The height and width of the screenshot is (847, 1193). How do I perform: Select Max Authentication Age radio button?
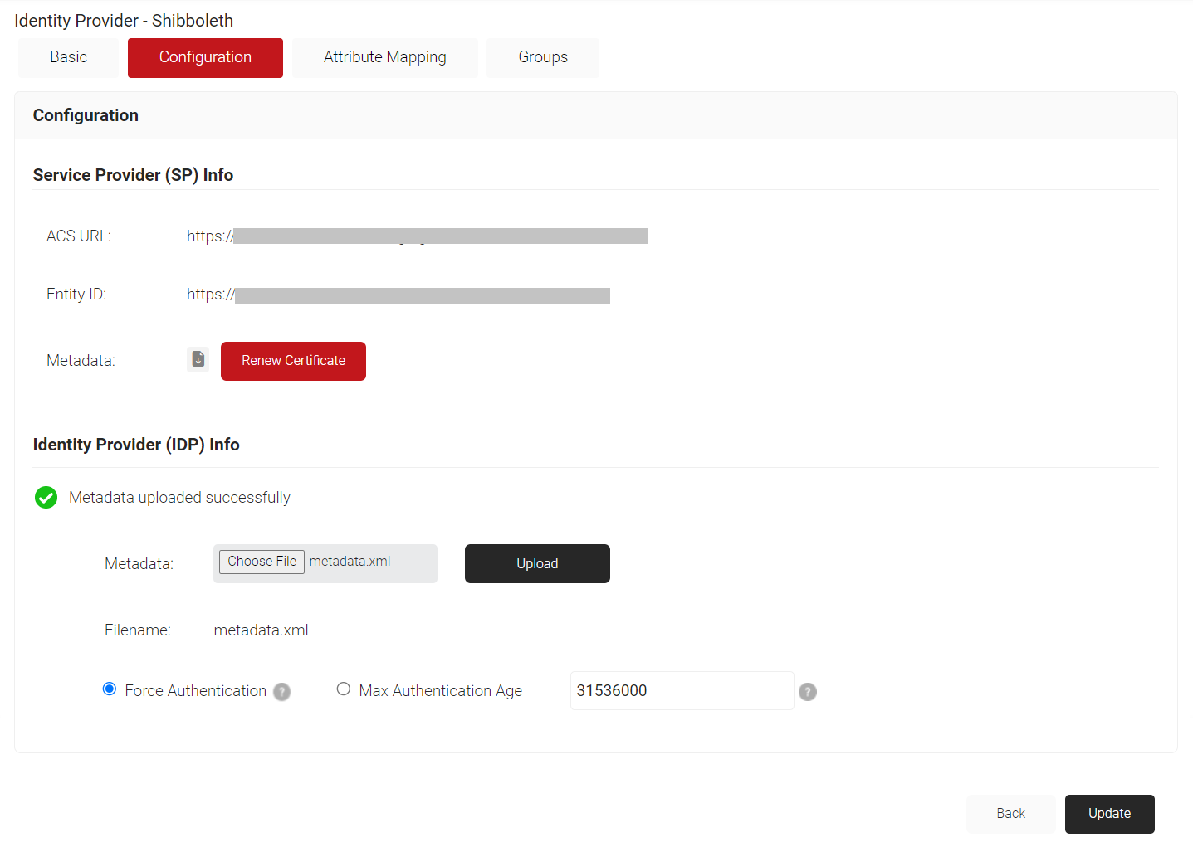344,689
